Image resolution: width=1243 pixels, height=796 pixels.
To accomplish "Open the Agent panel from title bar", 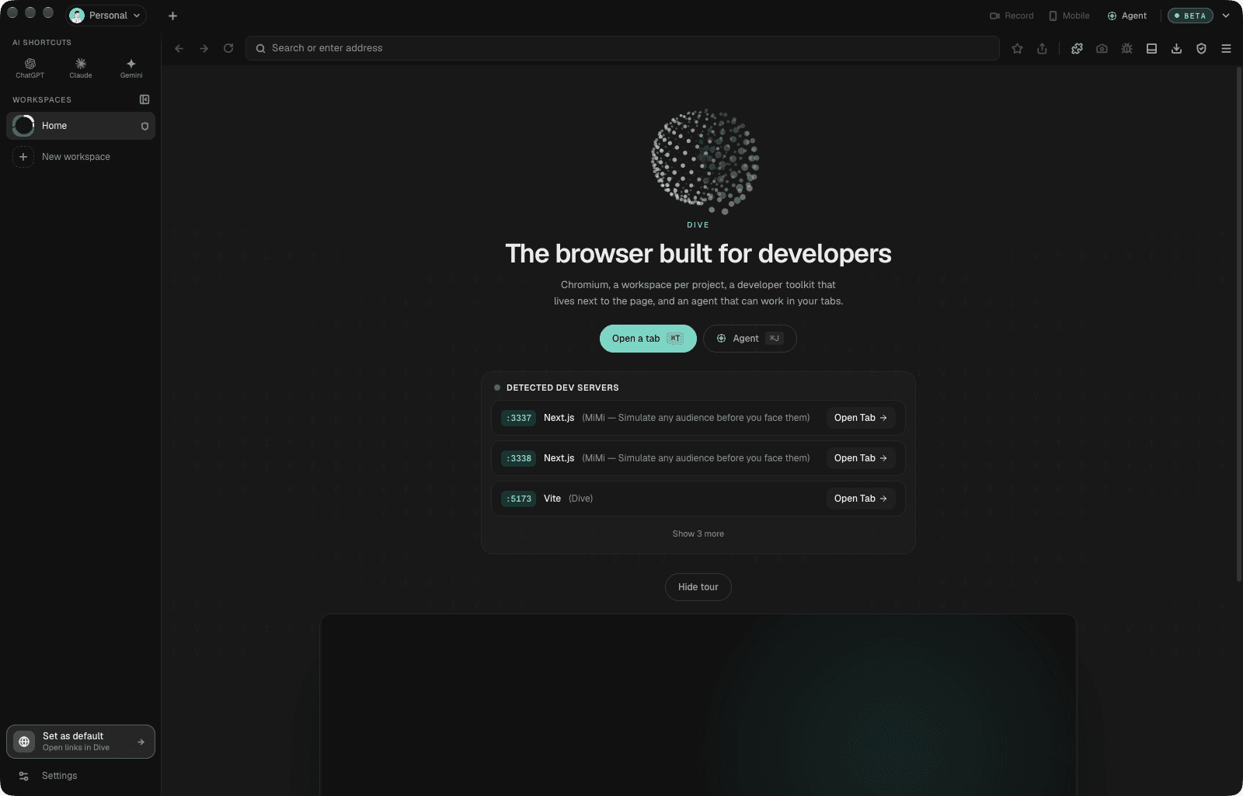I will click(1126, 16).
